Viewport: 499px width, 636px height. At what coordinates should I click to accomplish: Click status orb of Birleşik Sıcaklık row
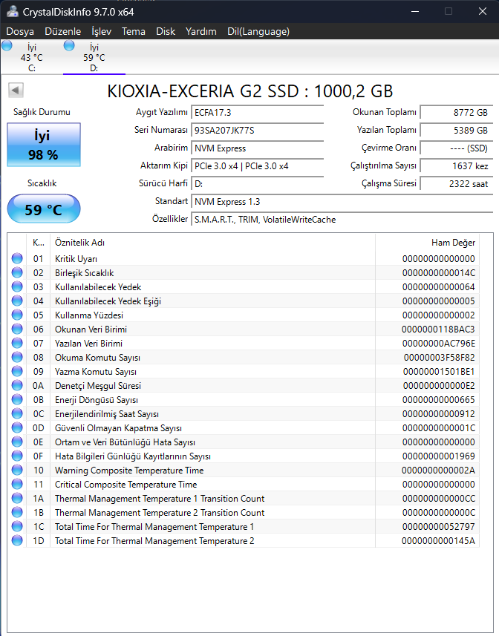pyautogui.click(x=17, y=272)
